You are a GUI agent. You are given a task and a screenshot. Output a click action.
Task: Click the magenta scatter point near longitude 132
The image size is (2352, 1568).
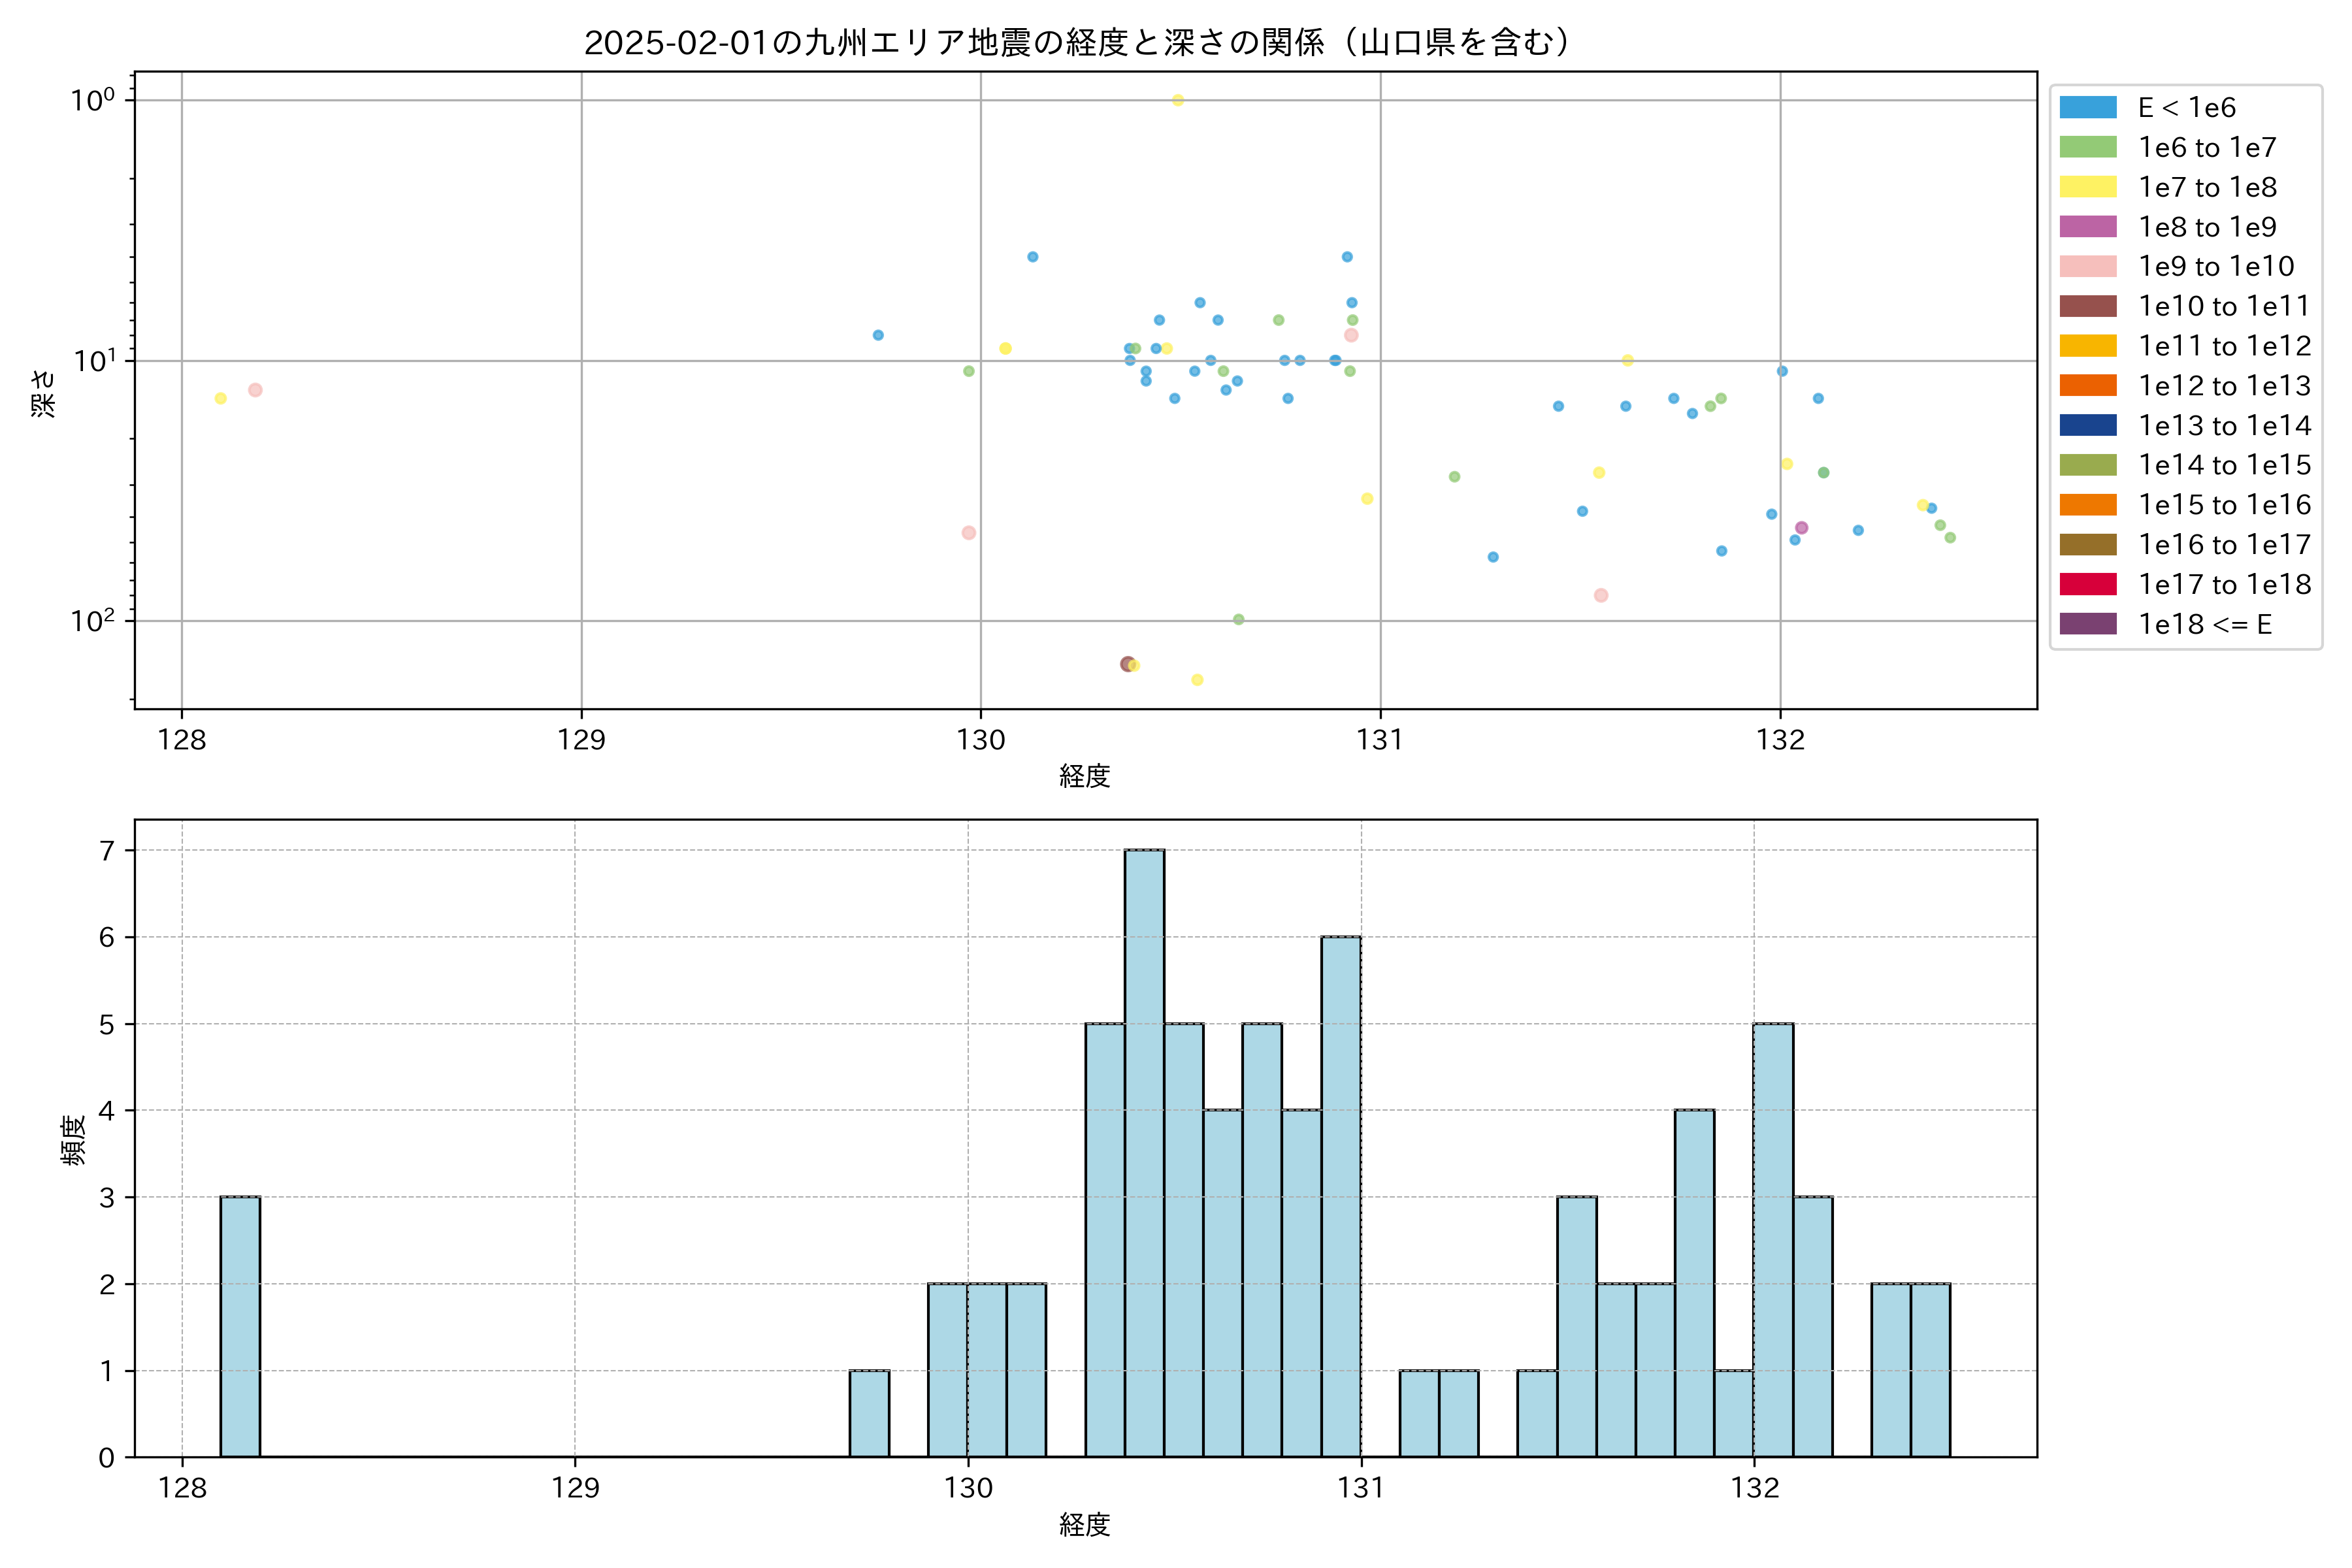[1801, 528]
